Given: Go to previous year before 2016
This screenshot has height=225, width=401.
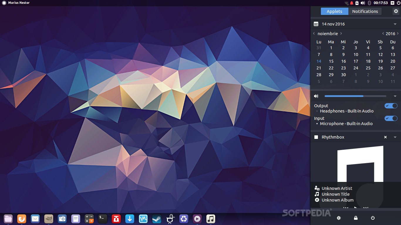Looking at the screenshot, I should point(383,34).
